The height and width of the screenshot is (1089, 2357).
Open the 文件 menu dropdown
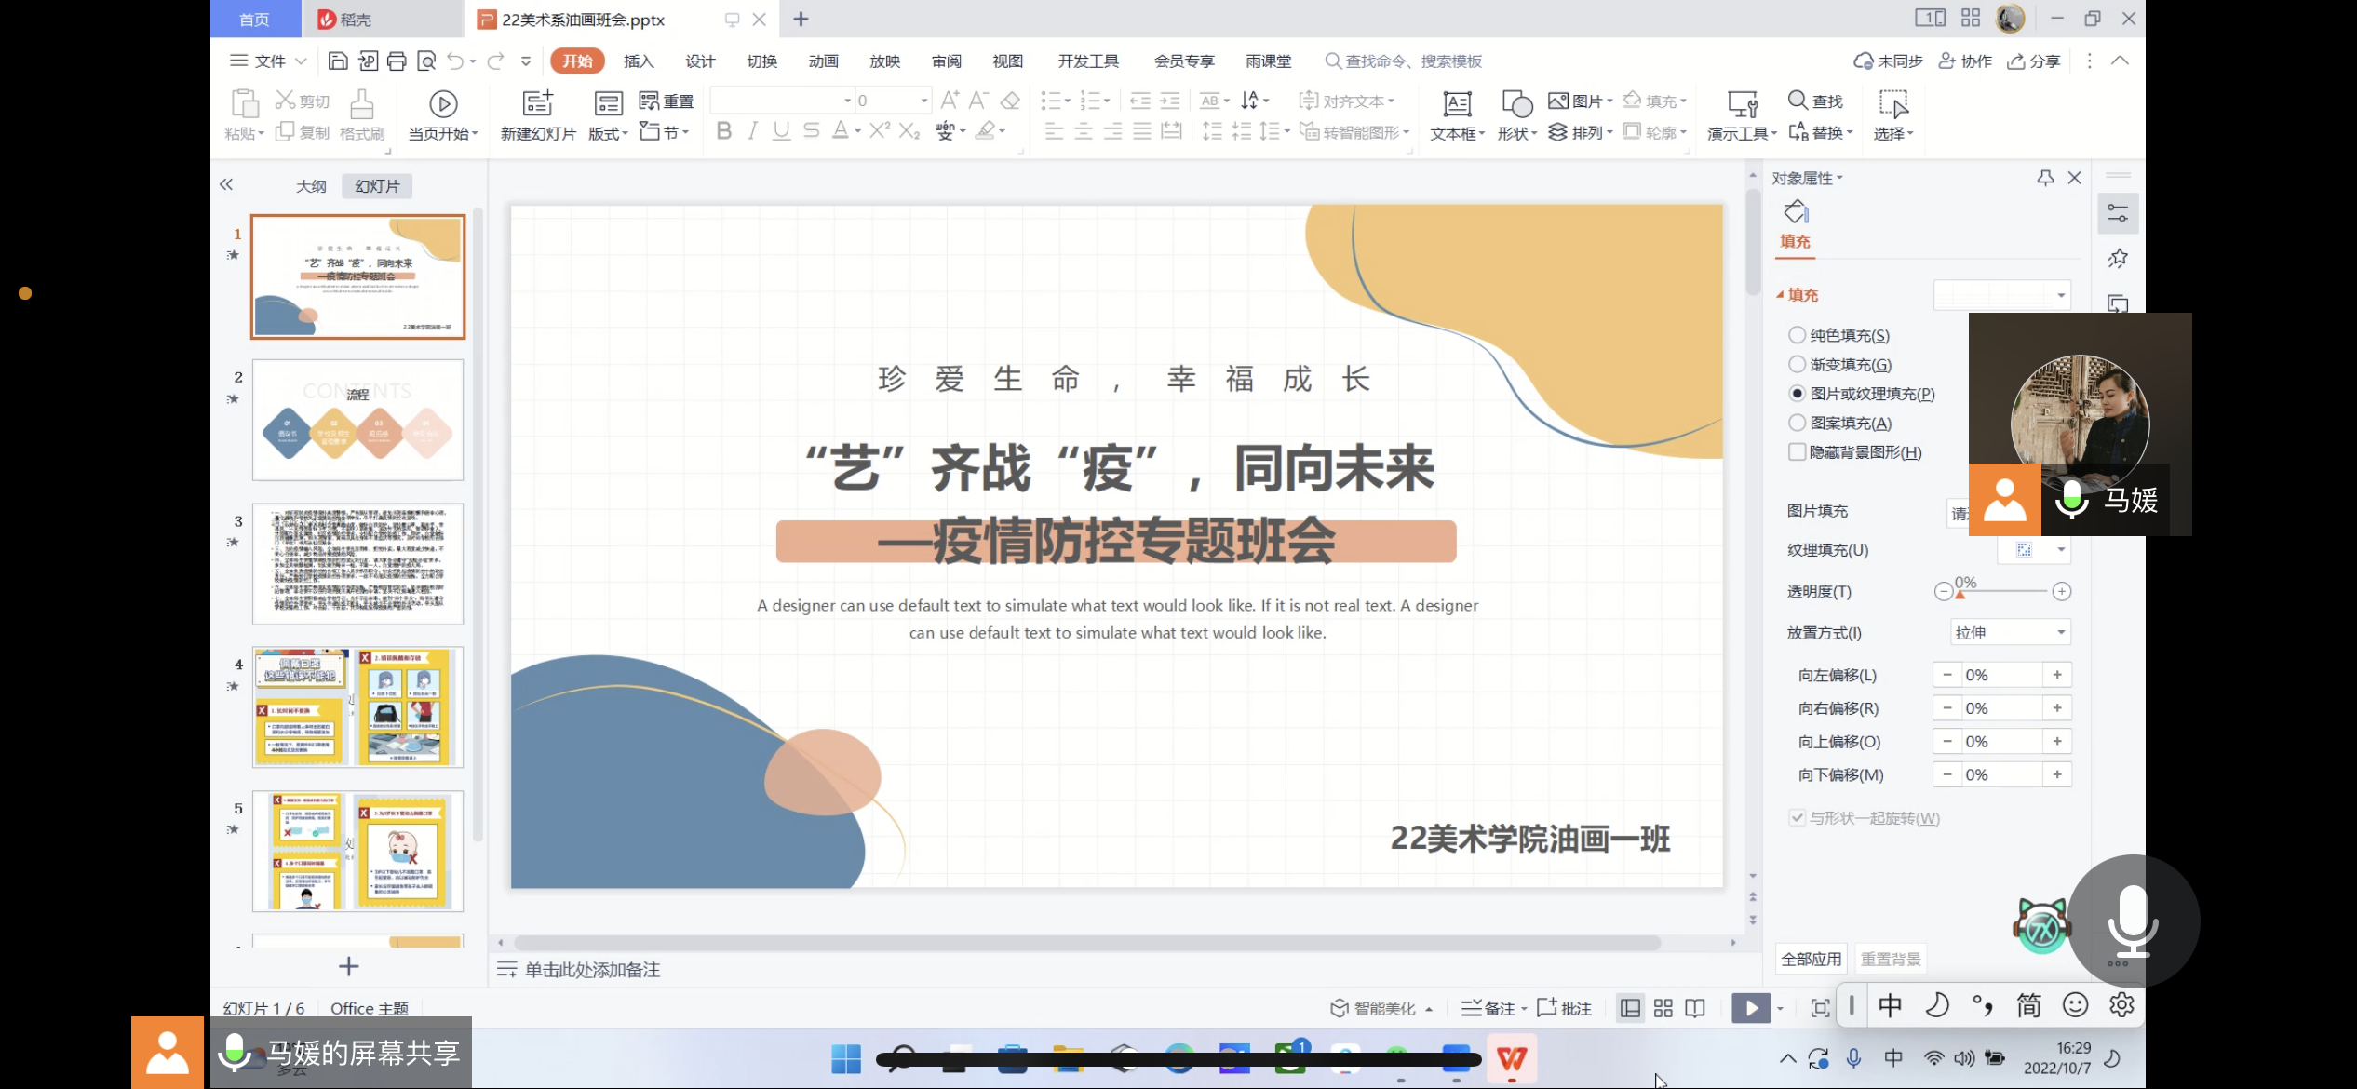(x=269, y=61)
